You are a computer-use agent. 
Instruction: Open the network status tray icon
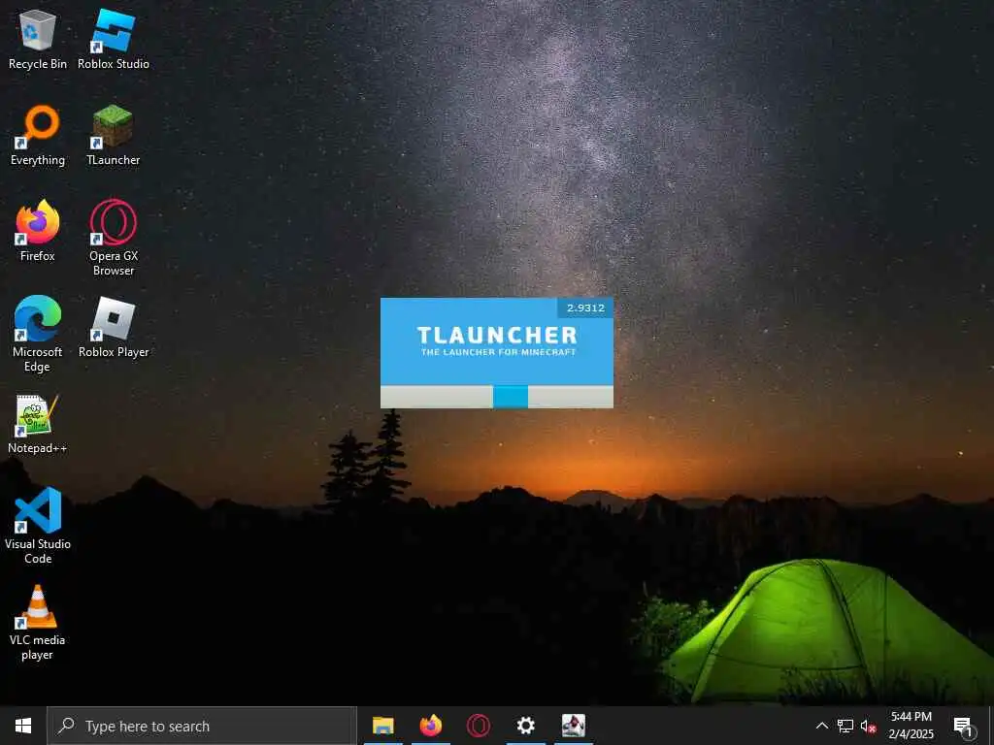pyautogui.click(x=845, y=726)
